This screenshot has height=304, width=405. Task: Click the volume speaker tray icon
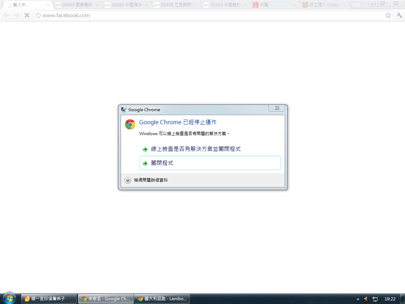(x=366, y=299)
